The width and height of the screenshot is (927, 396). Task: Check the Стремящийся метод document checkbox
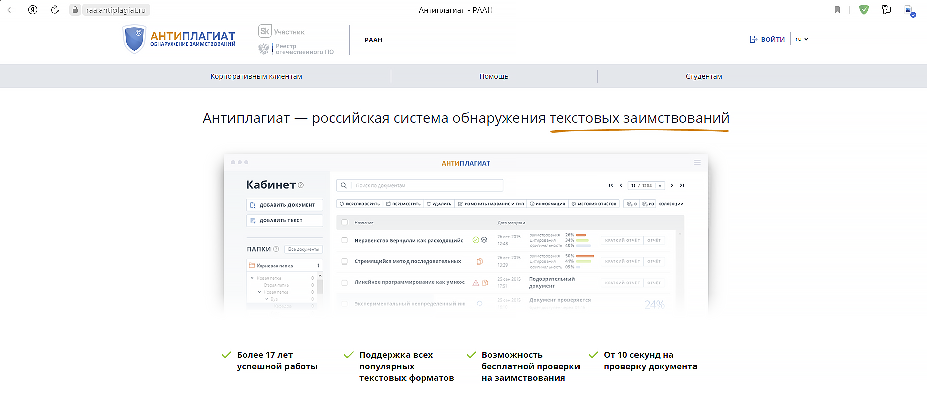point(345,261)
